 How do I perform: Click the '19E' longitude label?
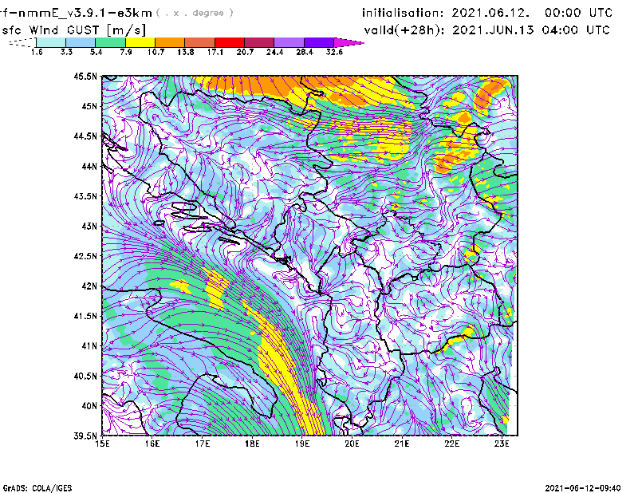coord(302,444)
